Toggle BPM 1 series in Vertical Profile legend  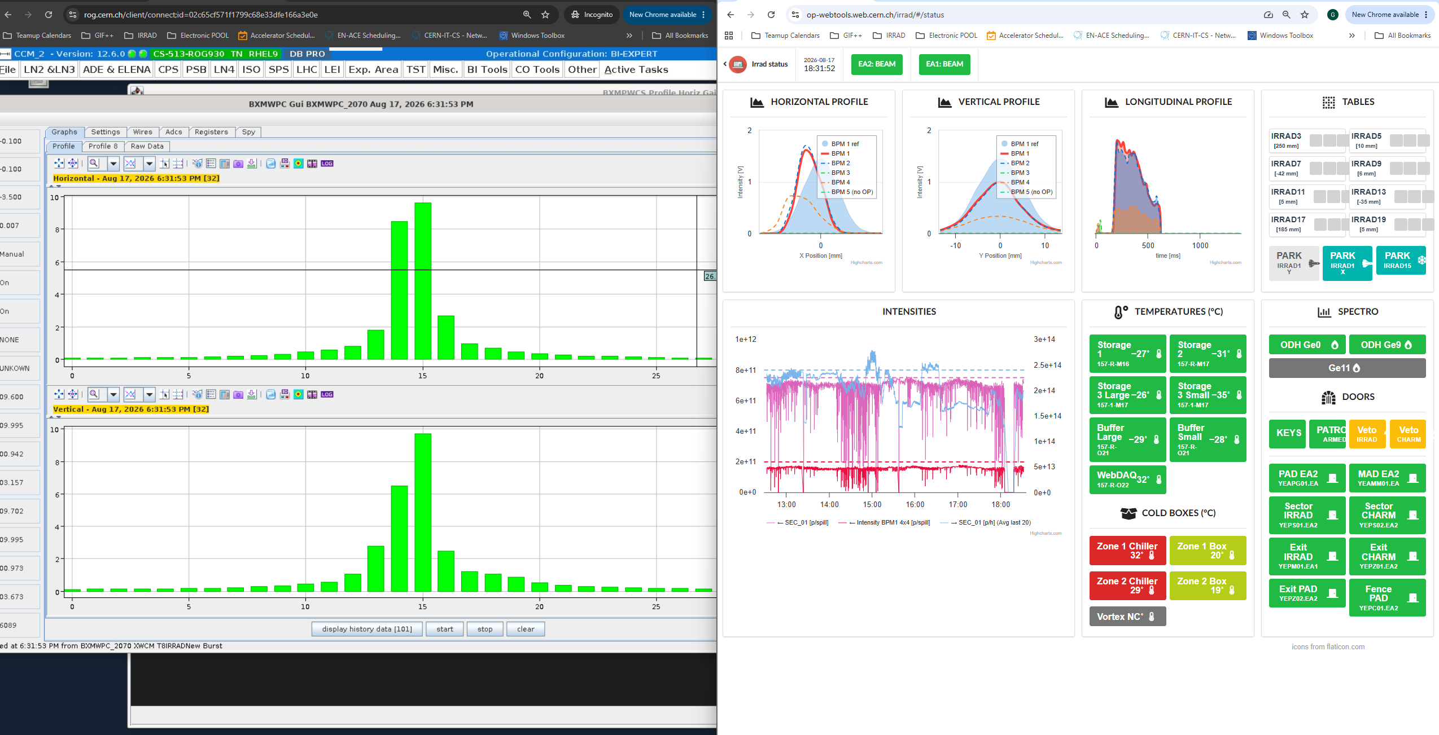point(1015,153)
